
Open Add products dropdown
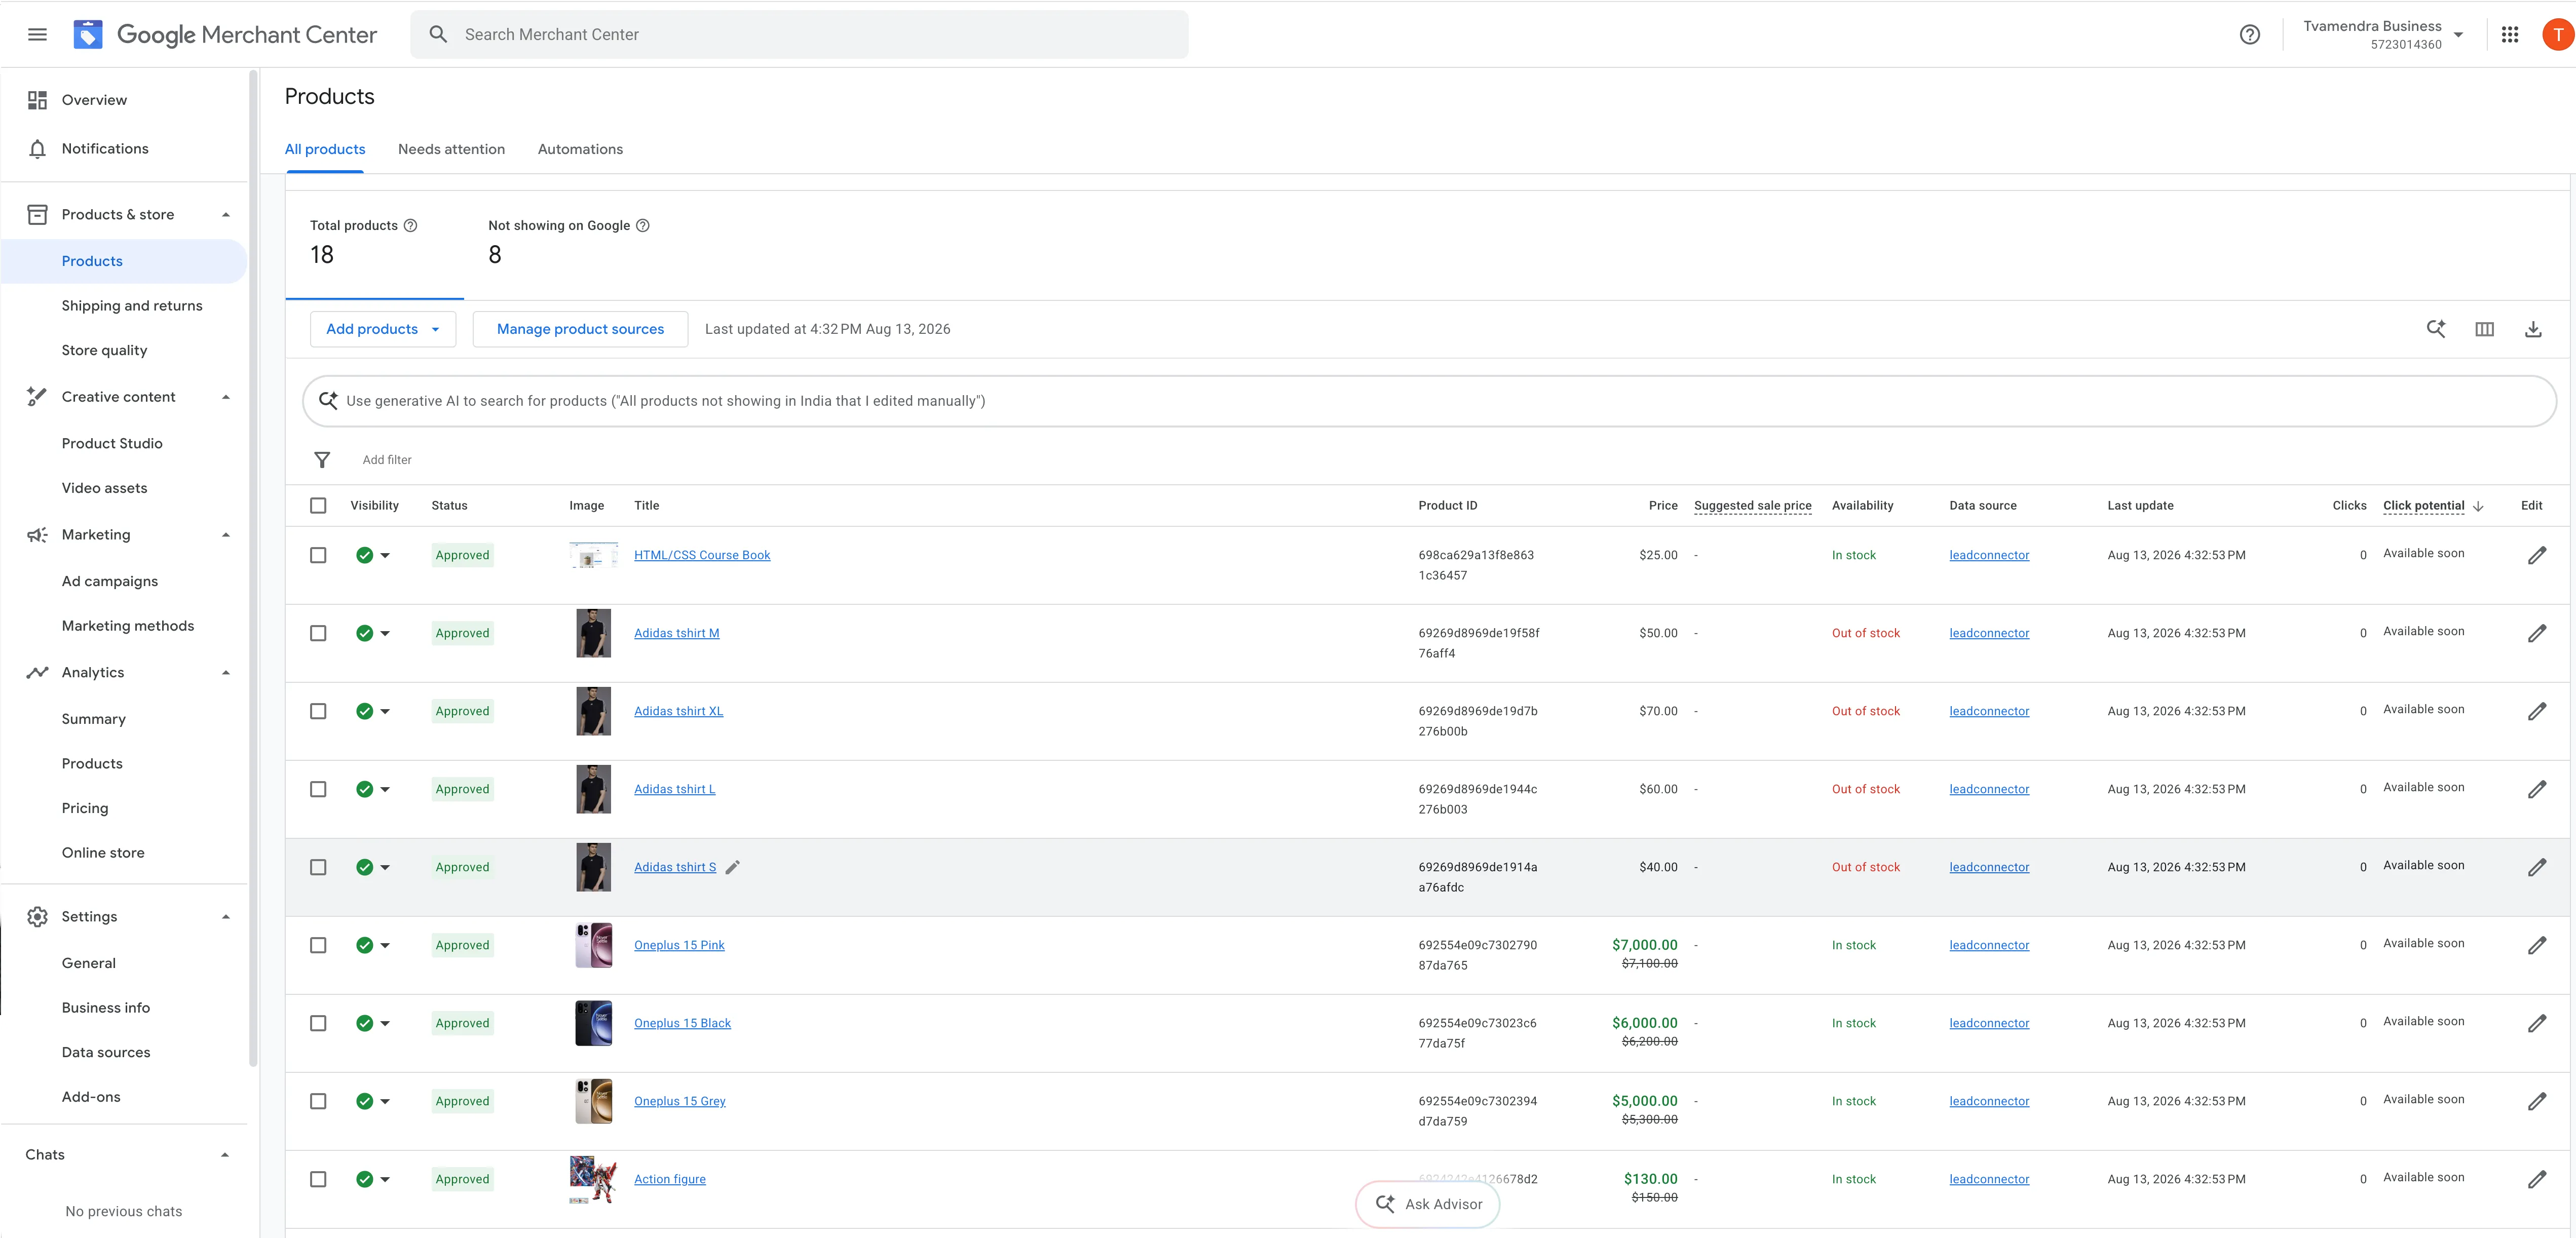click(x=383, y=329)
